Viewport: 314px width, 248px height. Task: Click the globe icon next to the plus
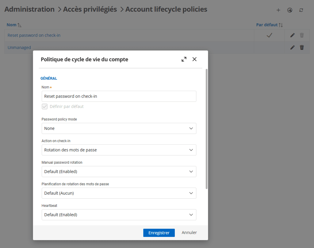pos(289,10)
